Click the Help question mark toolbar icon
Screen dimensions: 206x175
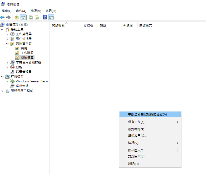click(45, 17)
